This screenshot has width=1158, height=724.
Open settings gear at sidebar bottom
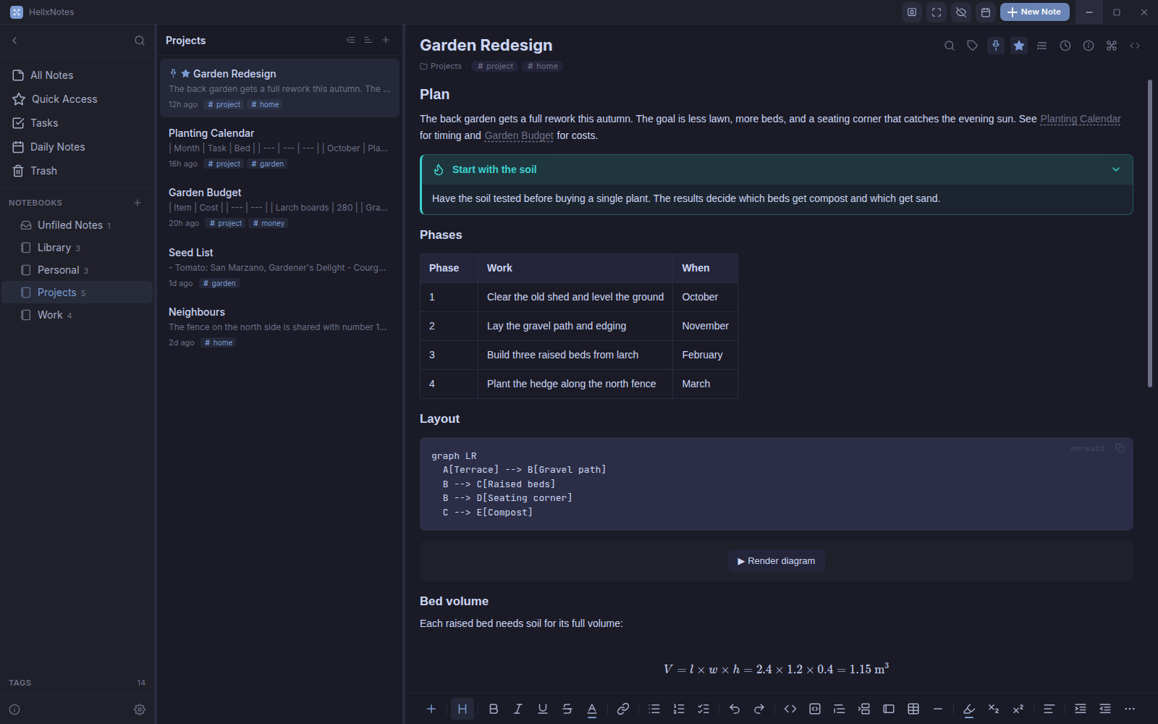[140, 710]
